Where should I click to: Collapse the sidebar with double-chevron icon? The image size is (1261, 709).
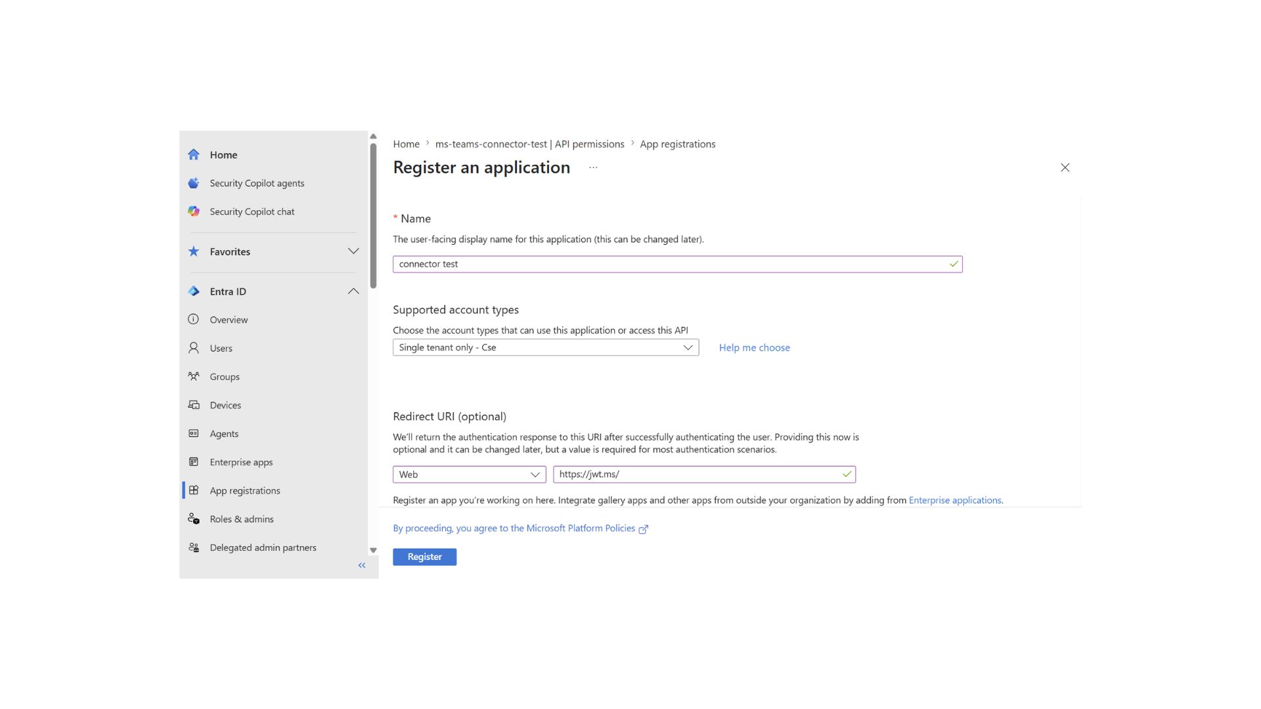[x=362, y=565]
